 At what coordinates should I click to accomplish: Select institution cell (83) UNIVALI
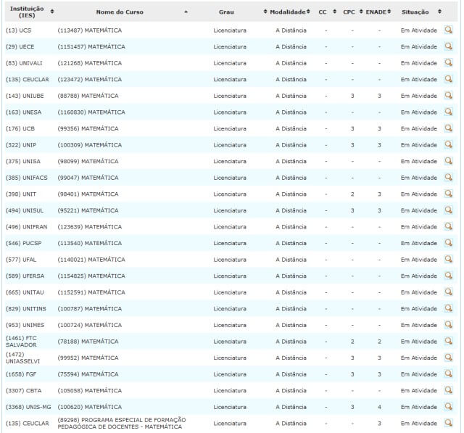[x=24, y=63]
